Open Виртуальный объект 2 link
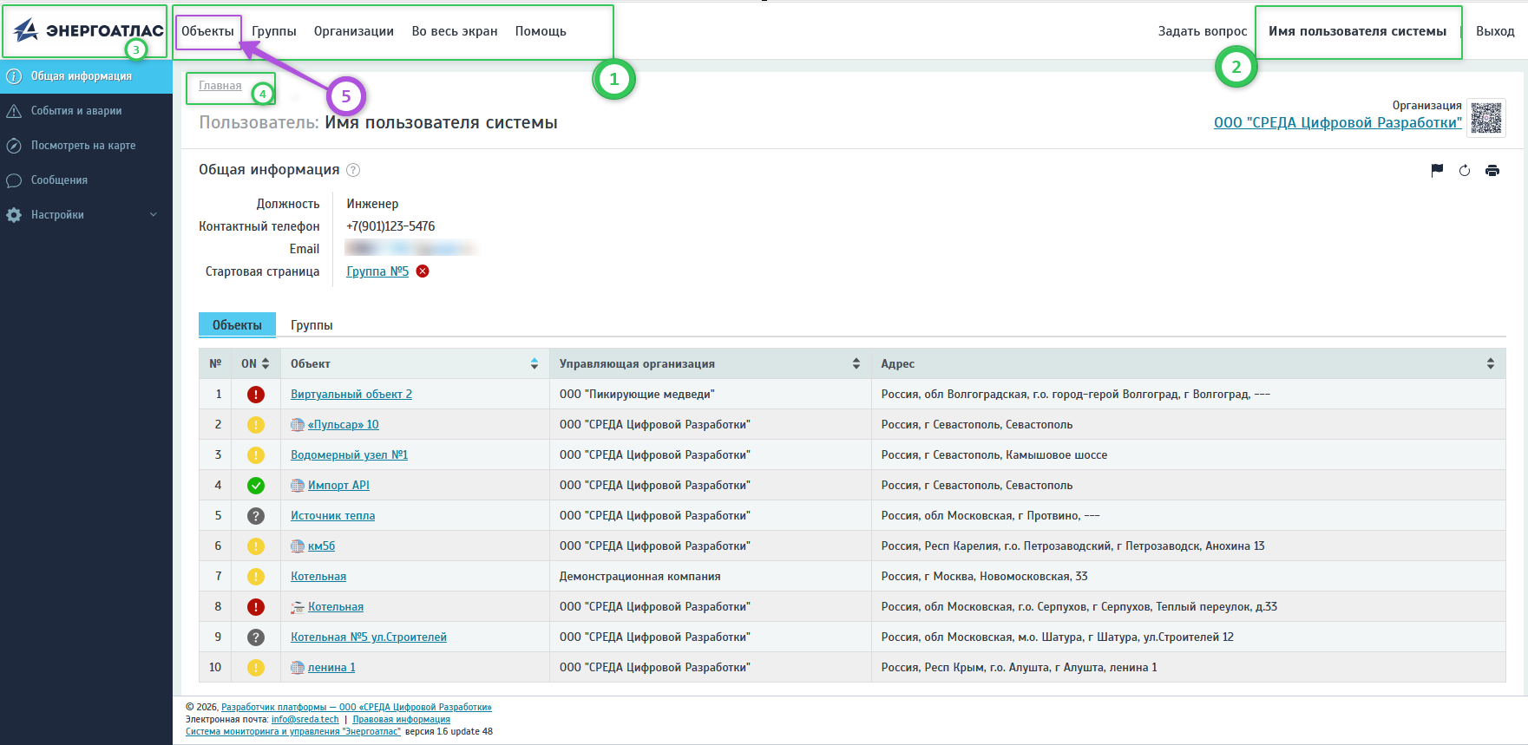The height and width of the screenshot is (745, 1528). coord(351,395)
